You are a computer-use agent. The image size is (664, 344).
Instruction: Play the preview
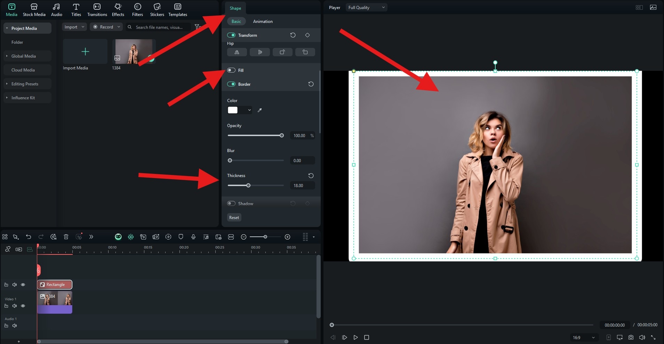355,338
